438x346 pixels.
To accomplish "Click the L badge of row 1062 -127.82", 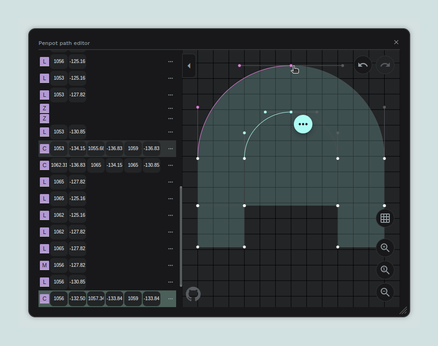I will pos(44,232).
